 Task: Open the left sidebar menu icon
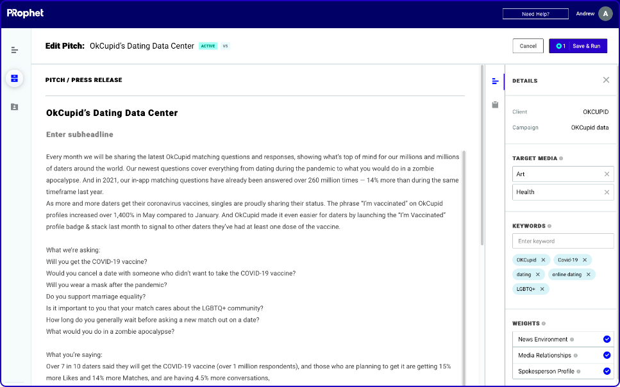15,50
